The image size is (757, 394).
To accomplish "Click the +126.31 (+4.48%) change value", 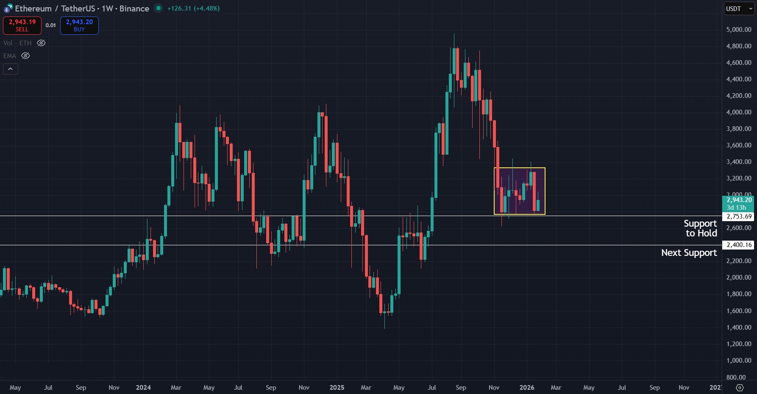I will coord(193,8).
